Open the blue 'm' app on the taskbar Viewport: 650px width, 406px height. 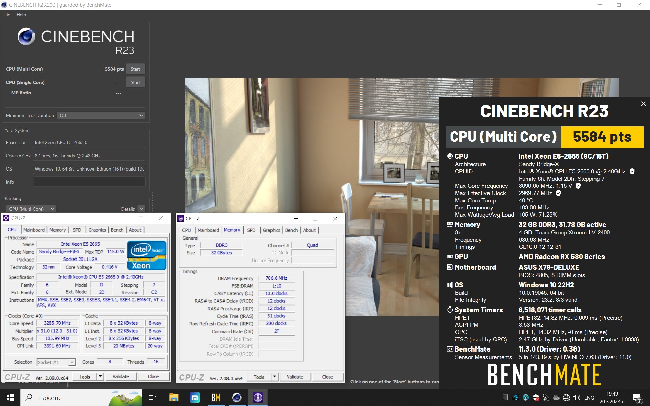tap(195, 398)
